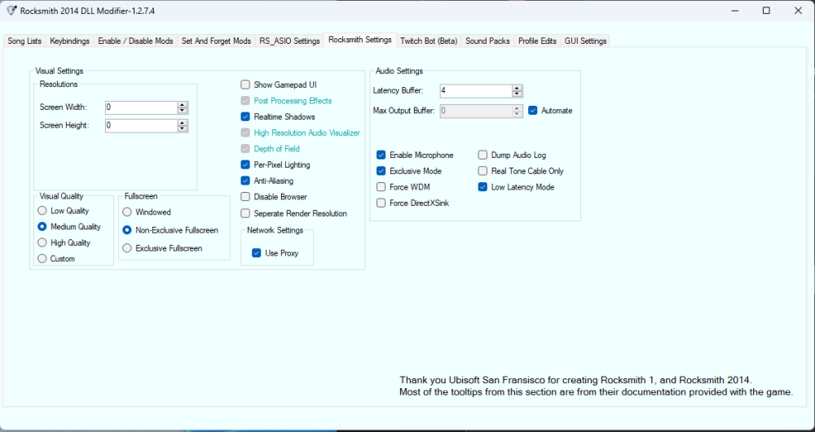Image resolution: width=815 pixels, height=432 pixels.
Task: Maximize the DLL Modifier window
Action: pos(766,11)
